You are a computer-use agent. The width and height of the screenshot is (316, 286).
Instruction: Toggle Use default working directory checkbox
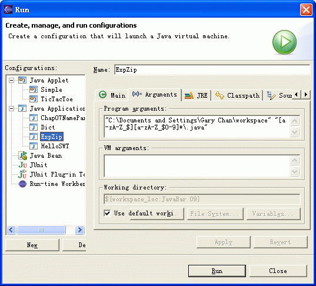[x=107, y=213]
